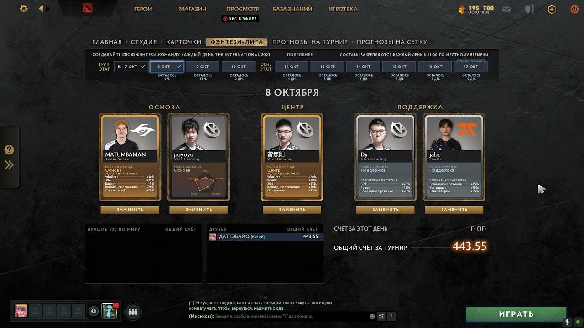The width and height of the screenshot is (584, 328).
Task: Toggle the microphone icon near play button
Action: [x=568, y=321]
